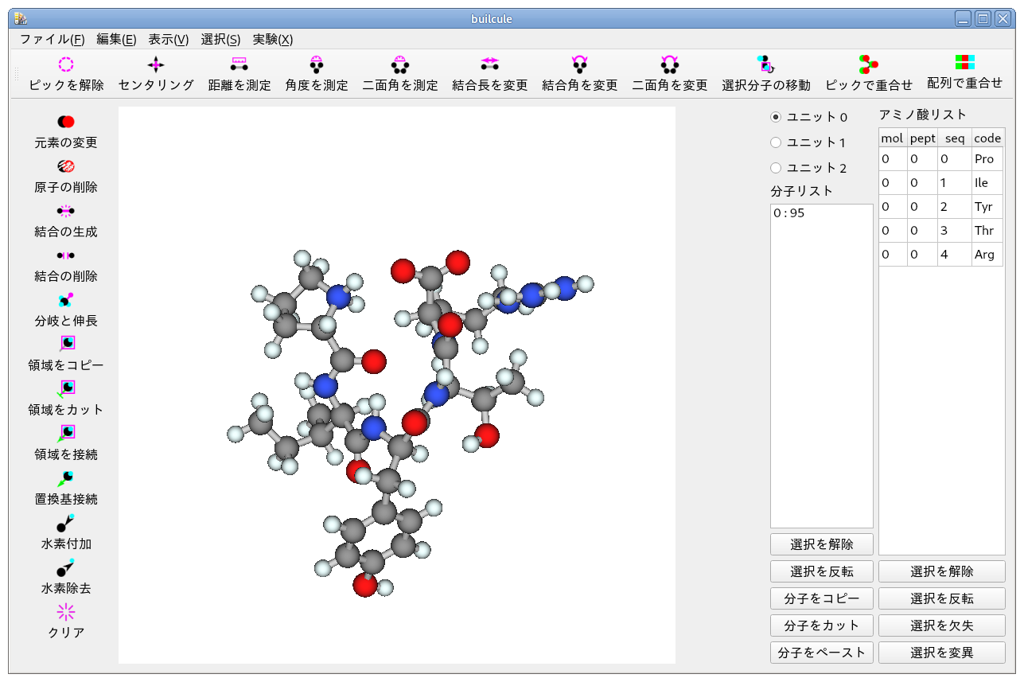This screenshot has width=1024, height=682.
Task: Activate the 水素付加 add hydrogen tool
Action: [x=66, y=523]
